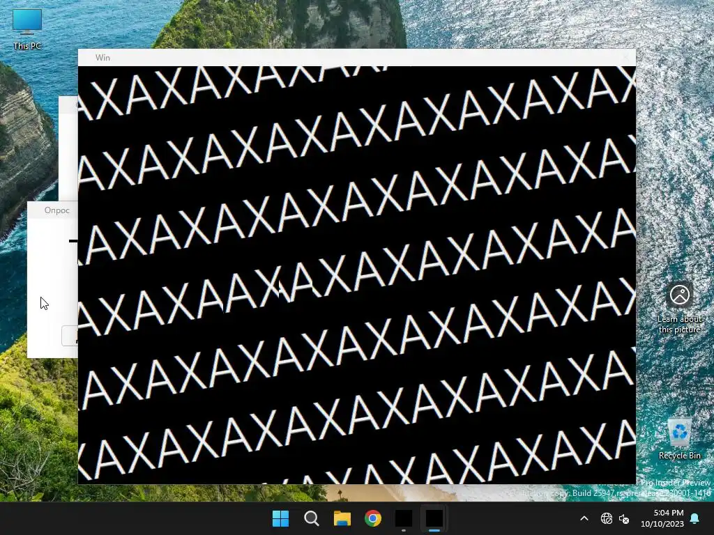Viewport: 714px width, 535px height.
Task: Show hidden tray icons chevron
Action: pyautogui.click(x=584, y=518)
